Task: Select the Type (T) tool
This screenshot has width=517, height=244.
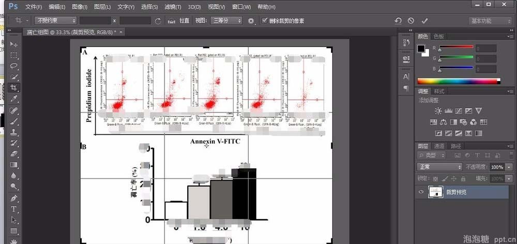Action: (x=14, y=209)
